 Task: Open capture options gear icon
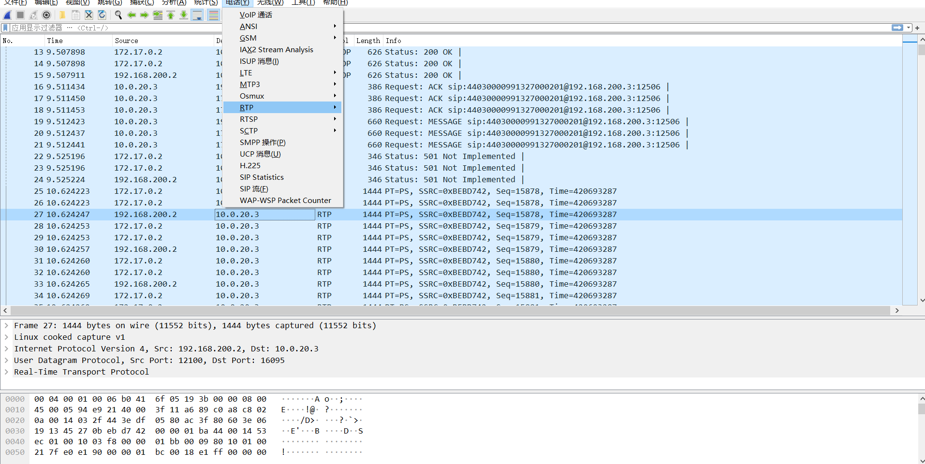pos(46,15)
